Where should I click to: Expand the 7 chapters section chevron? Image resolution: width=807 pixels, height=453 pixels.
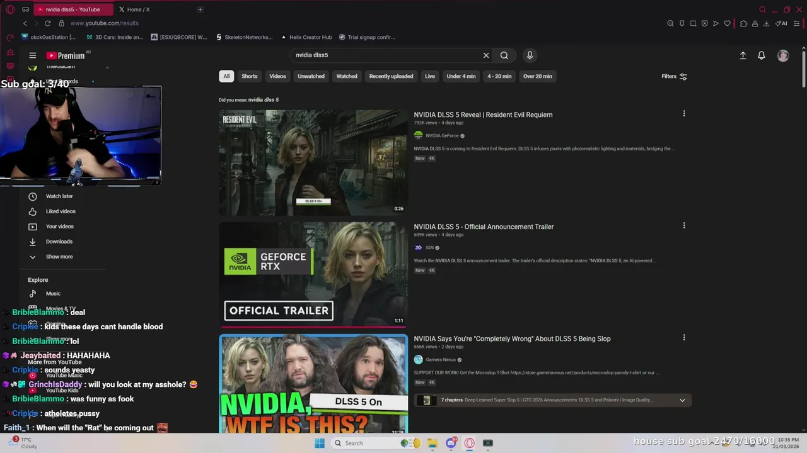click(x=682, y=400)
